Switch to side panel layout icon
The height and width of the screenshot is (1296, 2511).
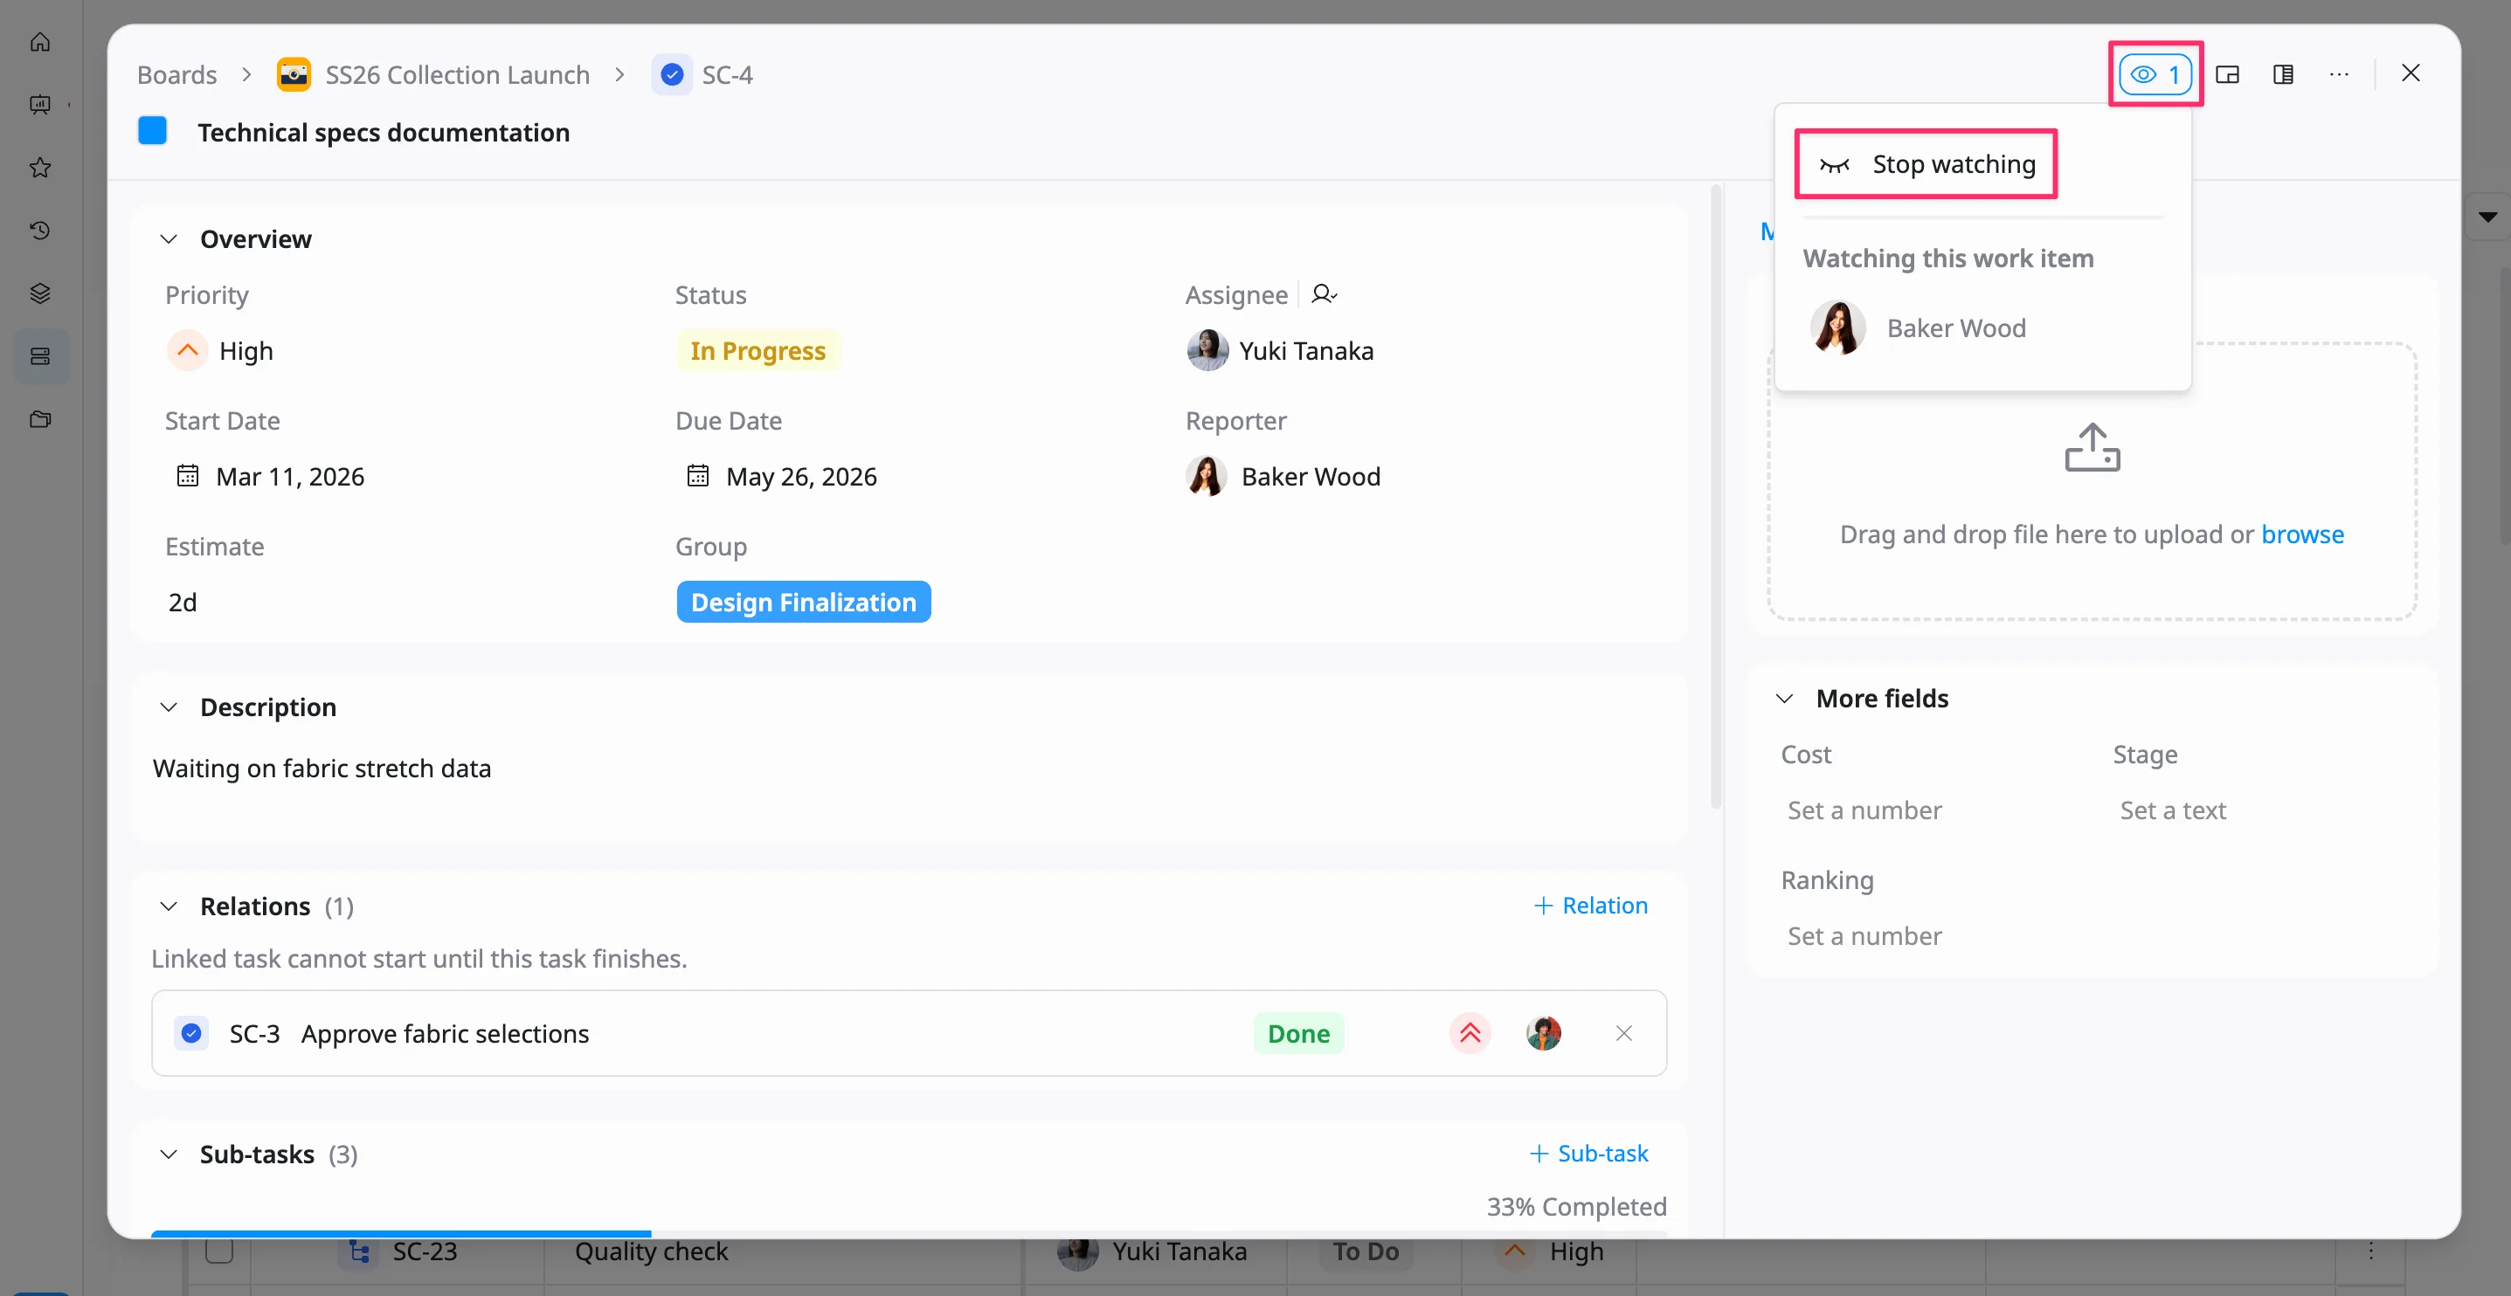pyautogui.click(x=2283, y=74)
